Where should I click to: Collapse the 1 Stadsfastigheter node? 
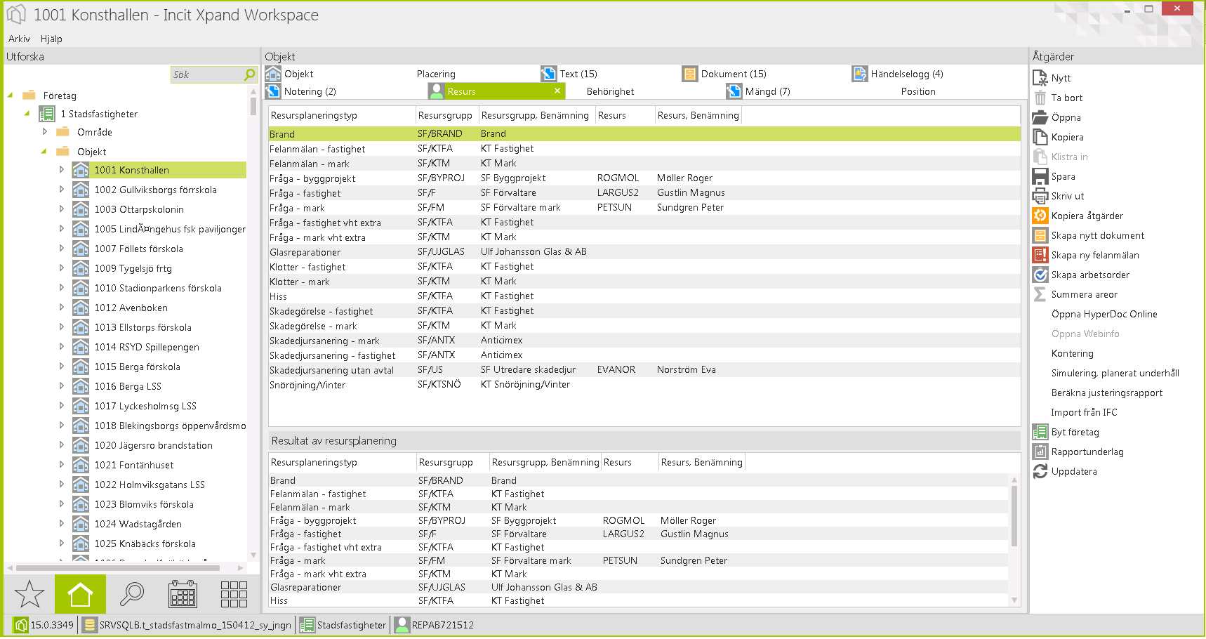[x=27, y=113]
